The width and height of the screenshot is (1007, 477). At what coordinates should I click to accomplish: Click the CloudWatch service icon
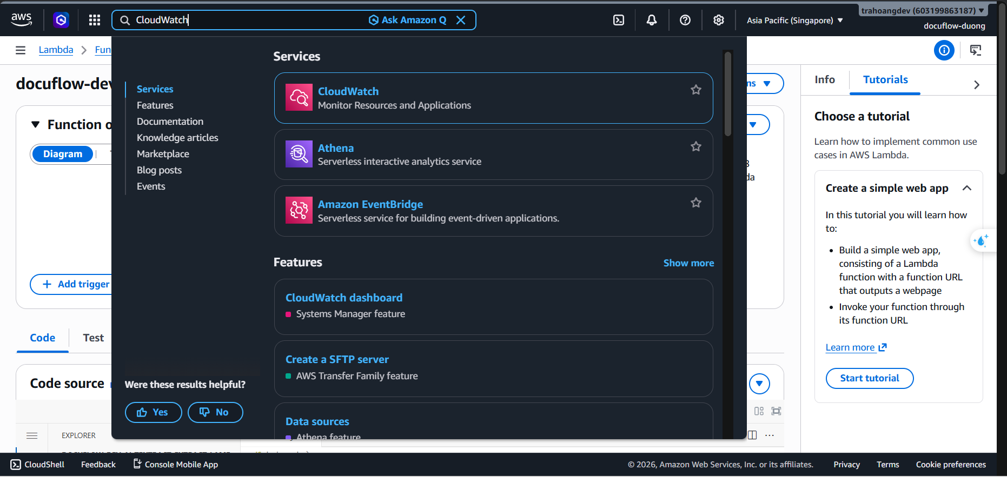point(299,97)
